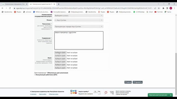Open a new browser tab

(x=59, y=4)
